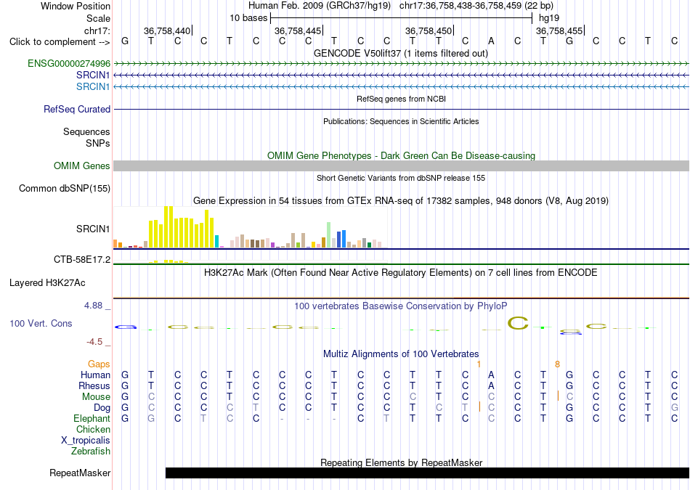The height and width of the screenshot is (490, 690).
Task: Click the 'Human Feb. 2009 (GRCh37/hg19)' header
Action: click(x=320, y=6)
